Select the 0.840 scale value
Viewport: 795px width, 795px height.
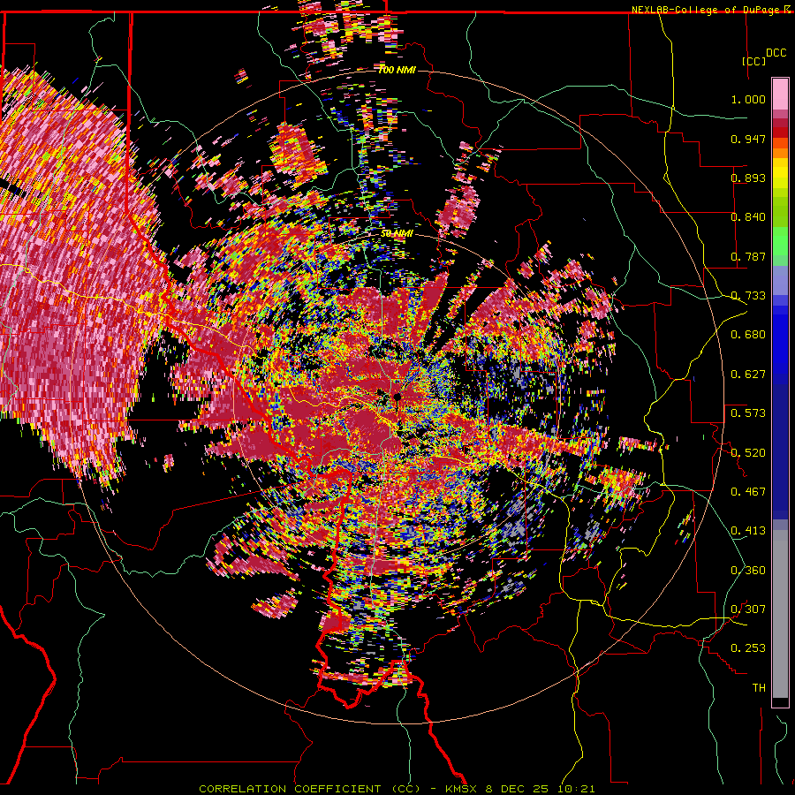748,217
